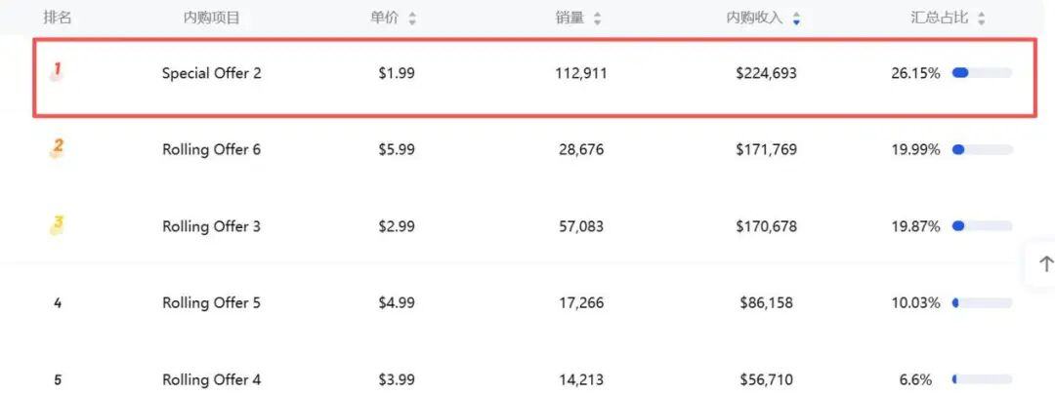Sort by 内购收入 column arrows
1055x395 pixels.
click(x=796, y=19)
